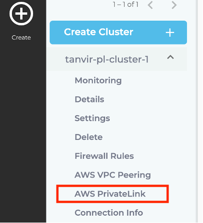
Task: Open cluster Settings
Action: 92,118
